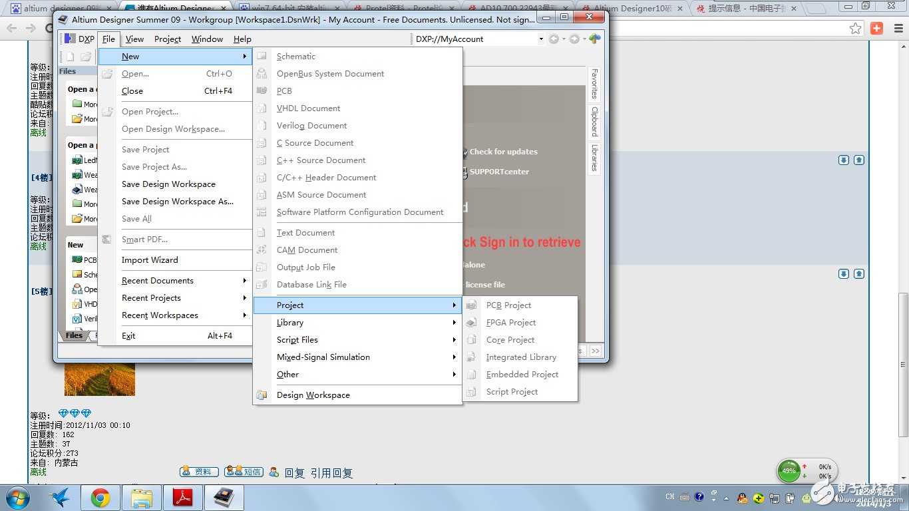This screenshot has height=511, width=909.
Task: Click the FPGA Project icon
Action: click(x=471, y=323)
